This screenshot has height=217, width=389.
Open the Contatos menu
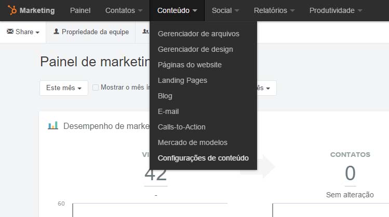(x=124, y=10)
